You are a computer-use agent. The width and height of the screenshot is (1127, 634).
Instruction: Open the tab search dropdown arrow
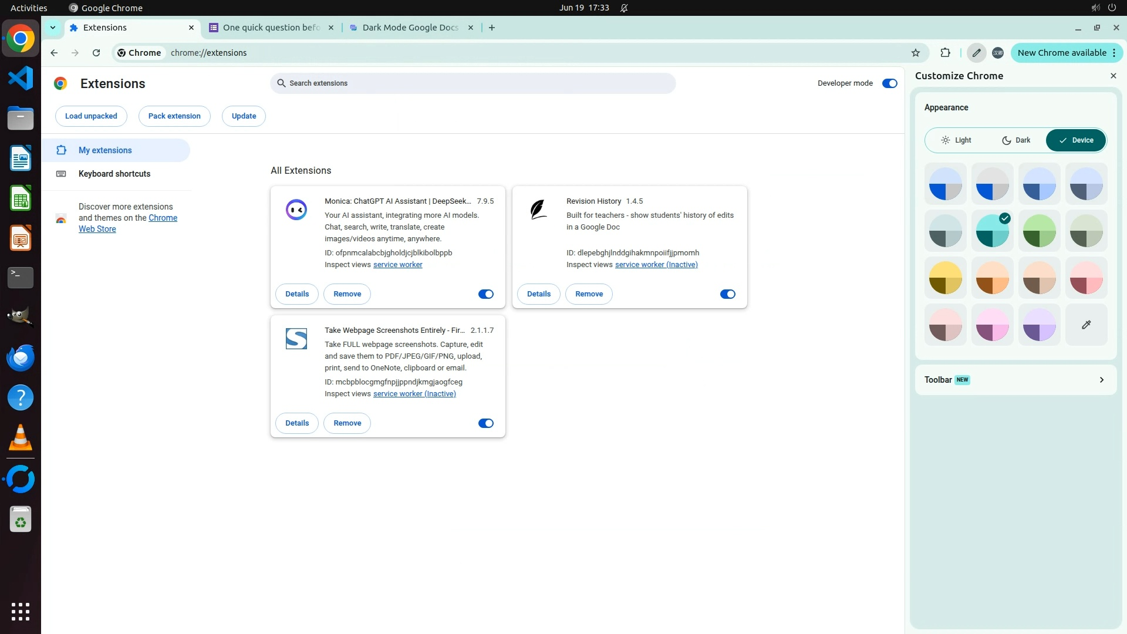(x=53, y=28)
